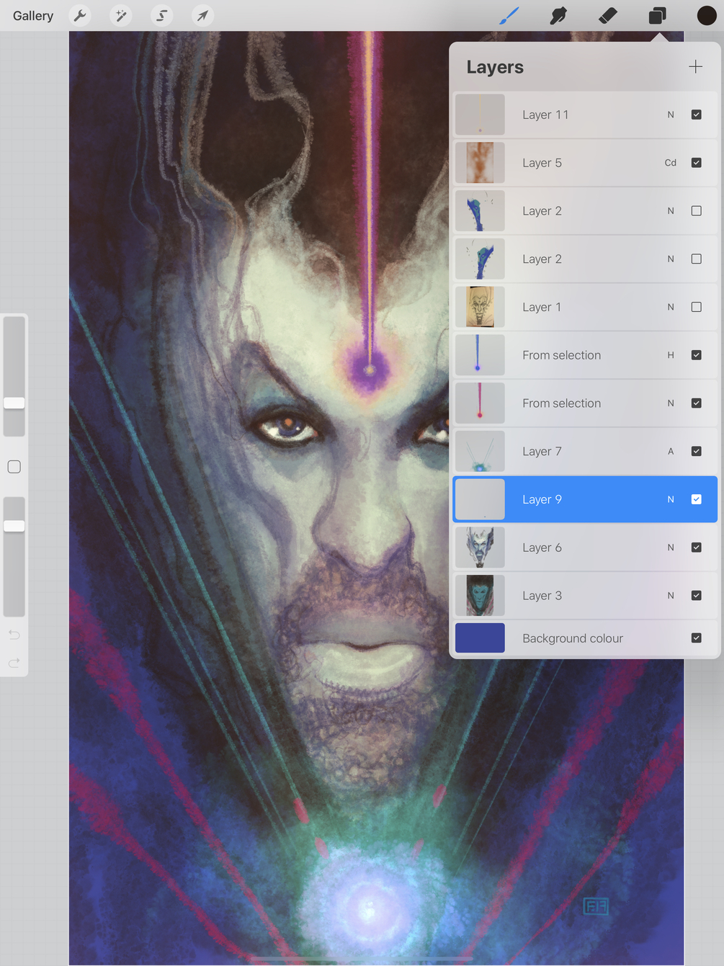
Task: Open blend mode N for Layer 3
Action: (x=671, y=596)
